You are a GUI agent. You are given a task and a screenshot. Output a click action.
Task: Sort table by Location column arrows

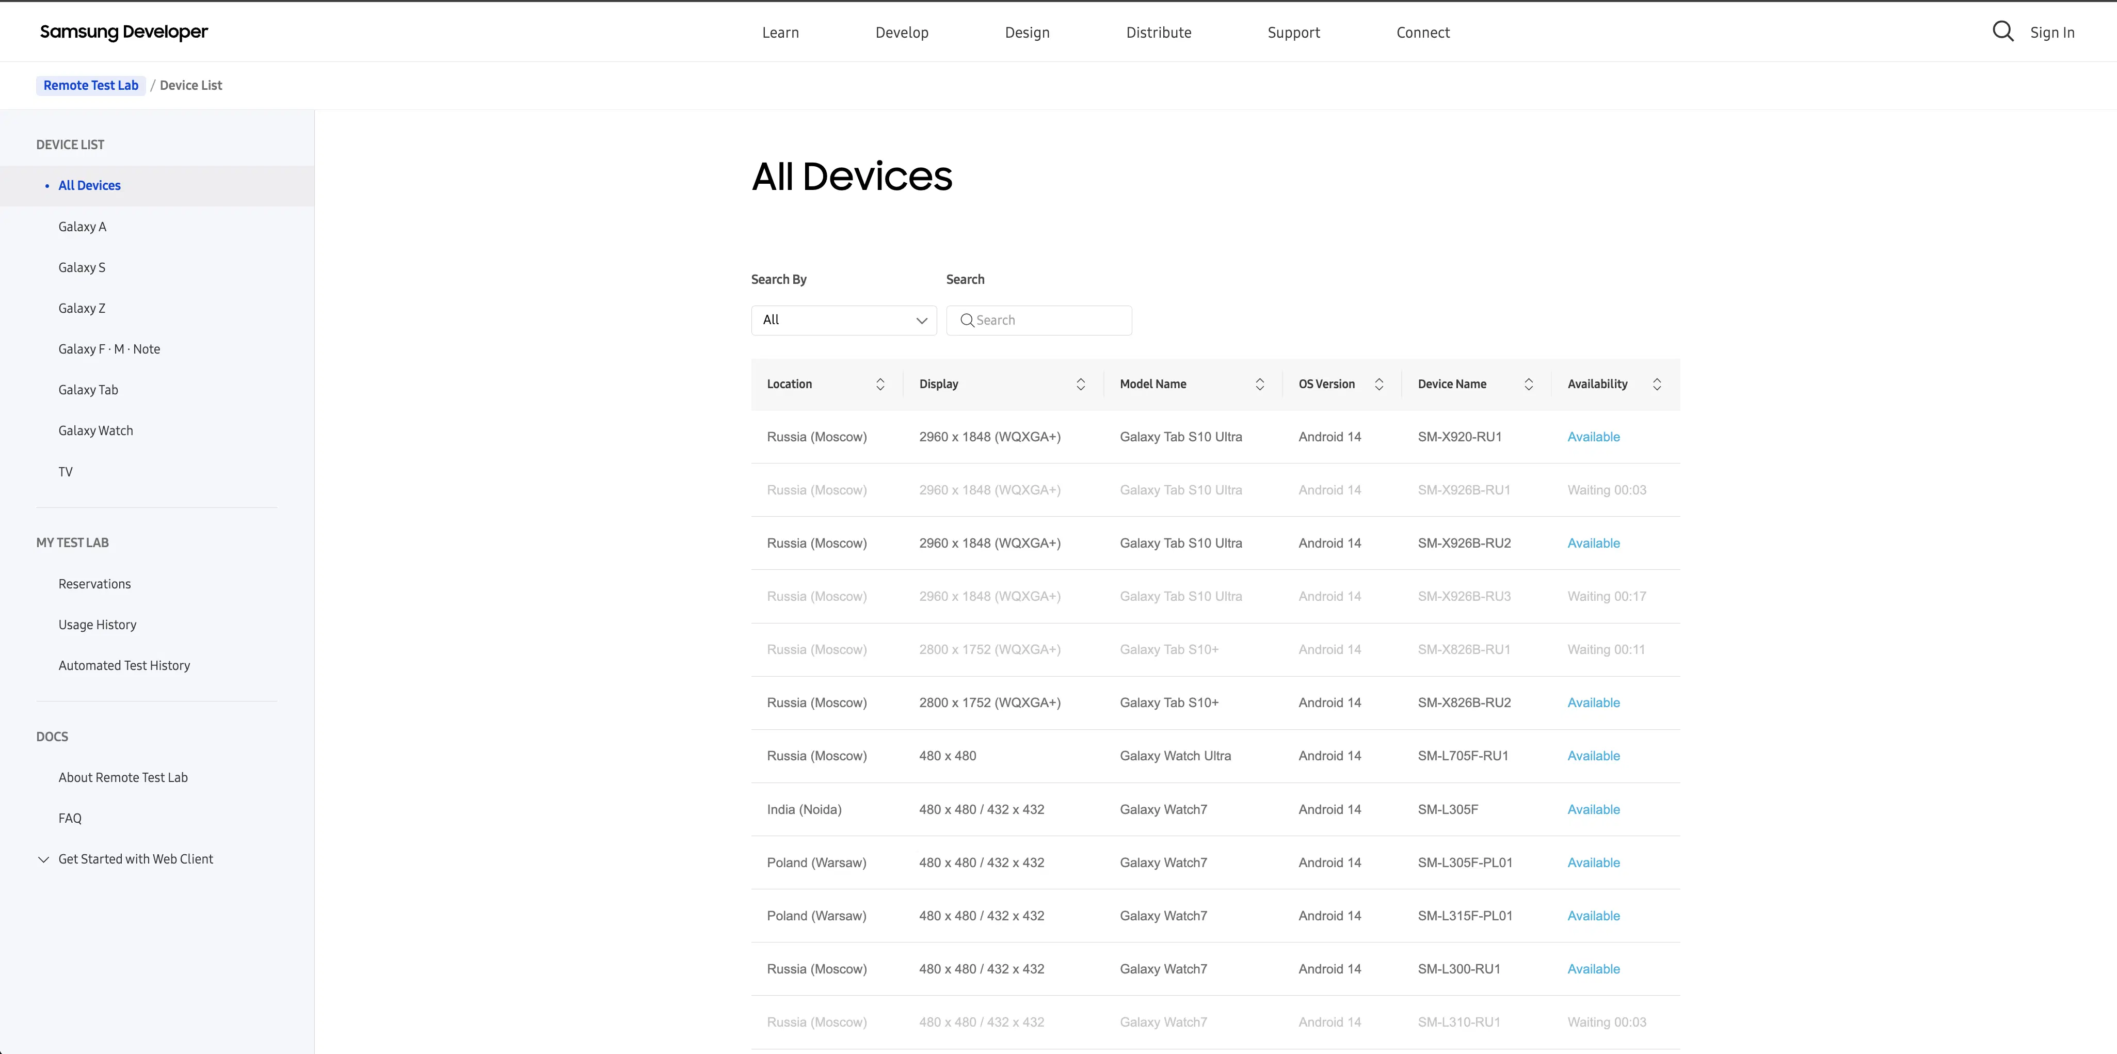(880, 384)
